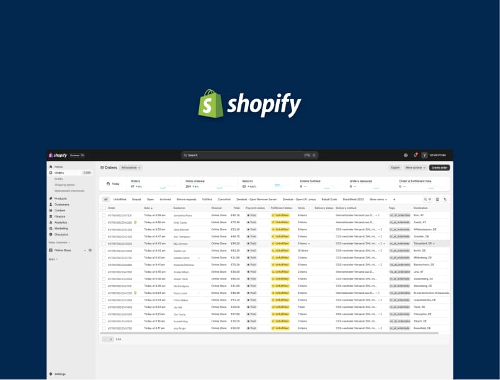Viewport: 500px width, 380px height.
Task: Show the Return requests tab
Action: [x=187, y=200]
